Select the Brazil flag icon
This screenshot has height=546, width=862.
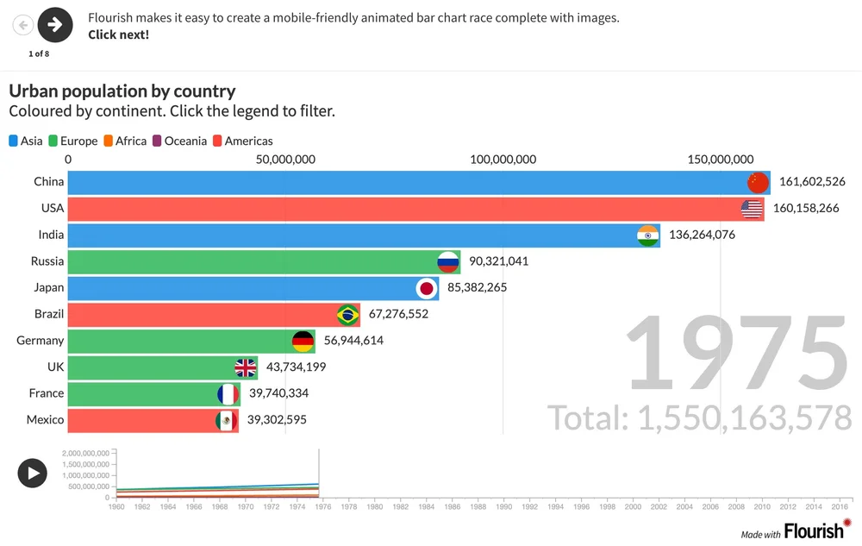point(347,314)
